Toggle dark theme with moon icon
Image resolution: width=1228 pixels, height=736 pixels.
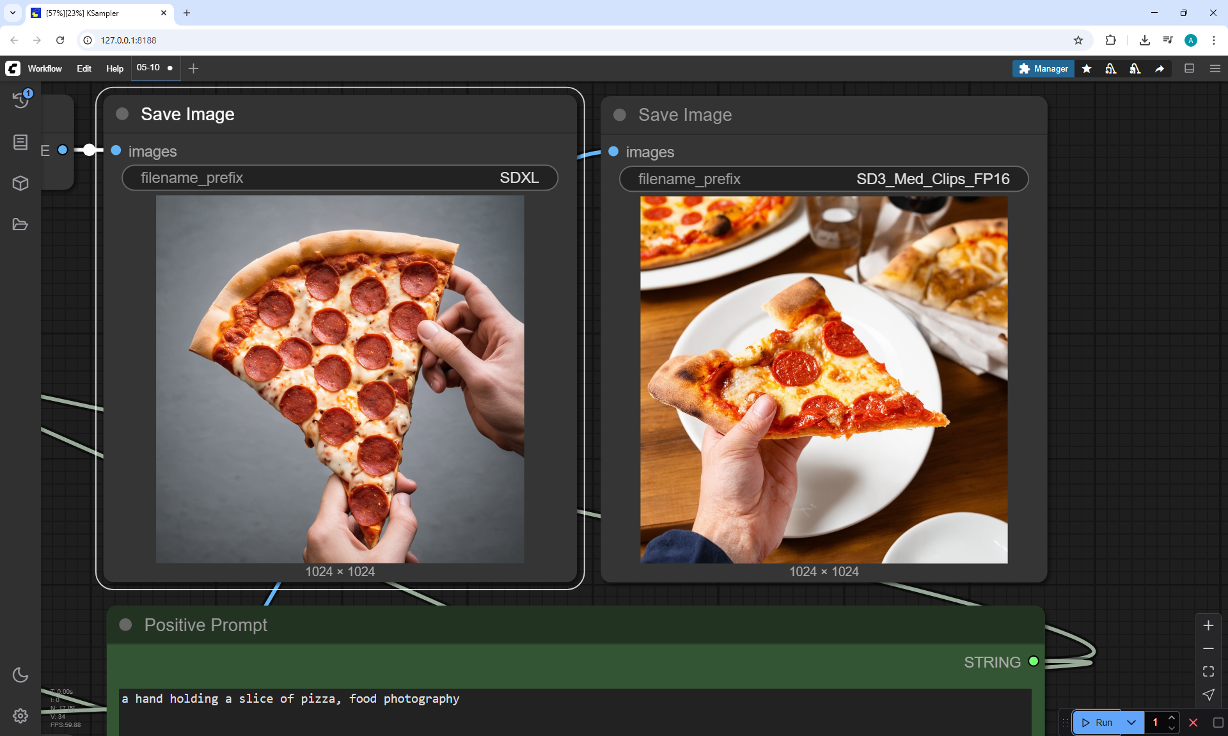(20, 675)
